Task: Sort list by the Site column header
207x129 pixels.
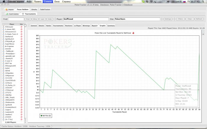Action: pos(21,24)
